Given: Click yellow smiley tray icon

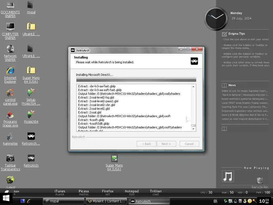Looking at the screenshot, I should coord(250,201).
